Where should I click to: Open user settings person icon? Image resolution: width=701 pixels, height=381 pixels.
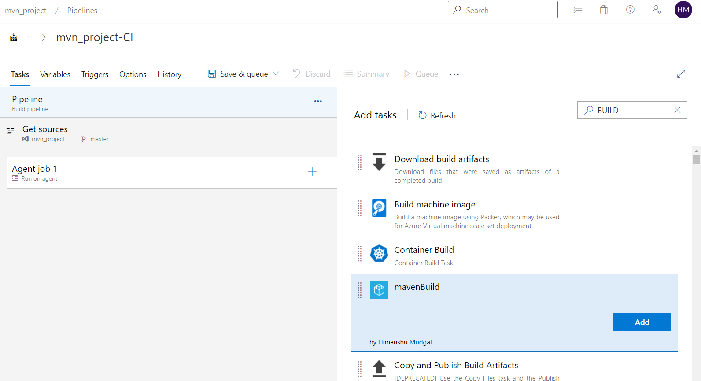pyautogui.click(x=657, y=10)
